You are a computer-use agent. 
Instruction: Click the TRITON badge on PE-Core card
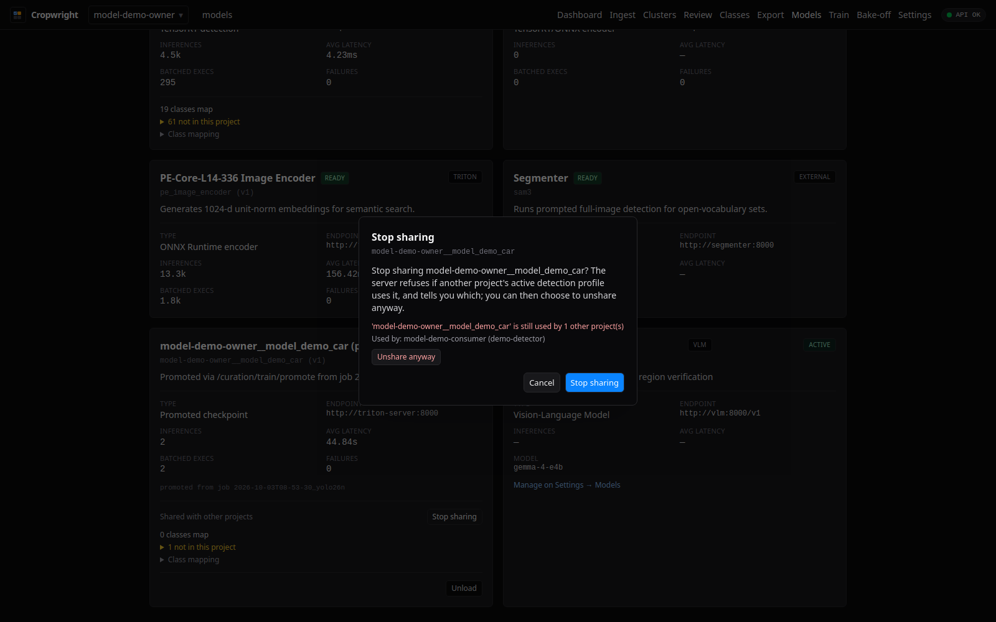point(465,177)
